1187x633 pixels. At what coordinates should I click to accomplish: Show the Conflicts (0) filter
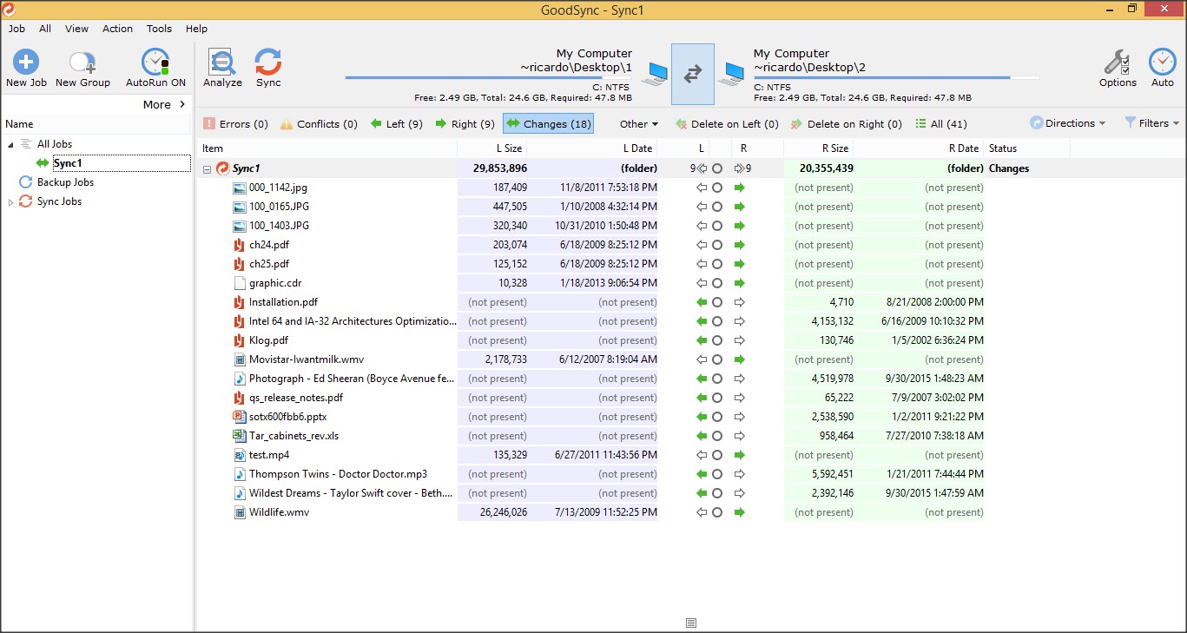pos(319,124)
